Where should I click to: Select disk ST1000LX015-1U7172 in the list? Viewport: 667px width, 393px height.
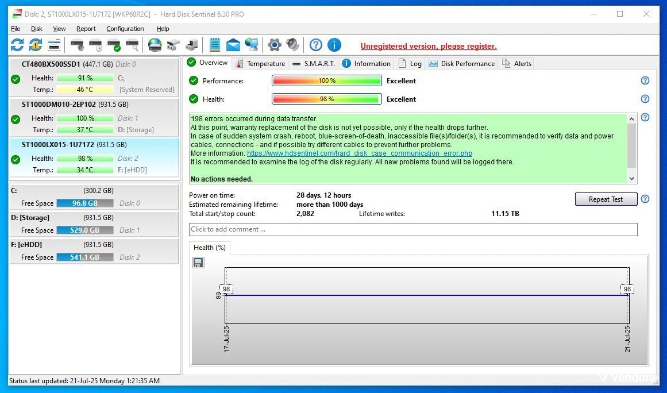pyautogui.click(x=94, y=157)
